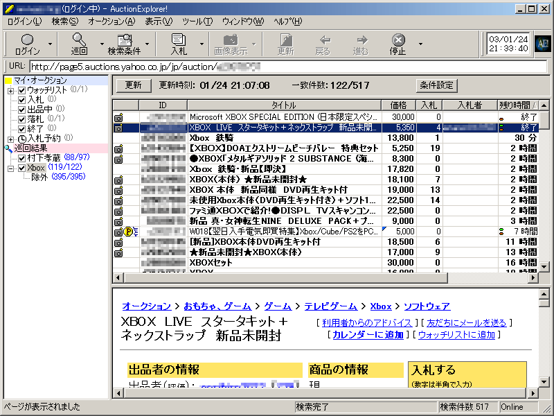Expand the ウォッチリスト tree node
Viewport: 554px width, 416px height.
click(10, 91)
